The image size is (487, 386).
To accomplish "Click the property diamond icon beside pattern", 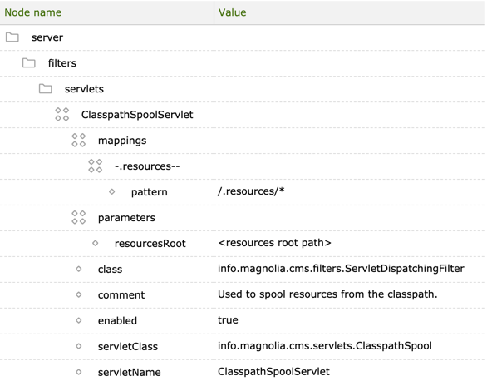I will (112, 192).
